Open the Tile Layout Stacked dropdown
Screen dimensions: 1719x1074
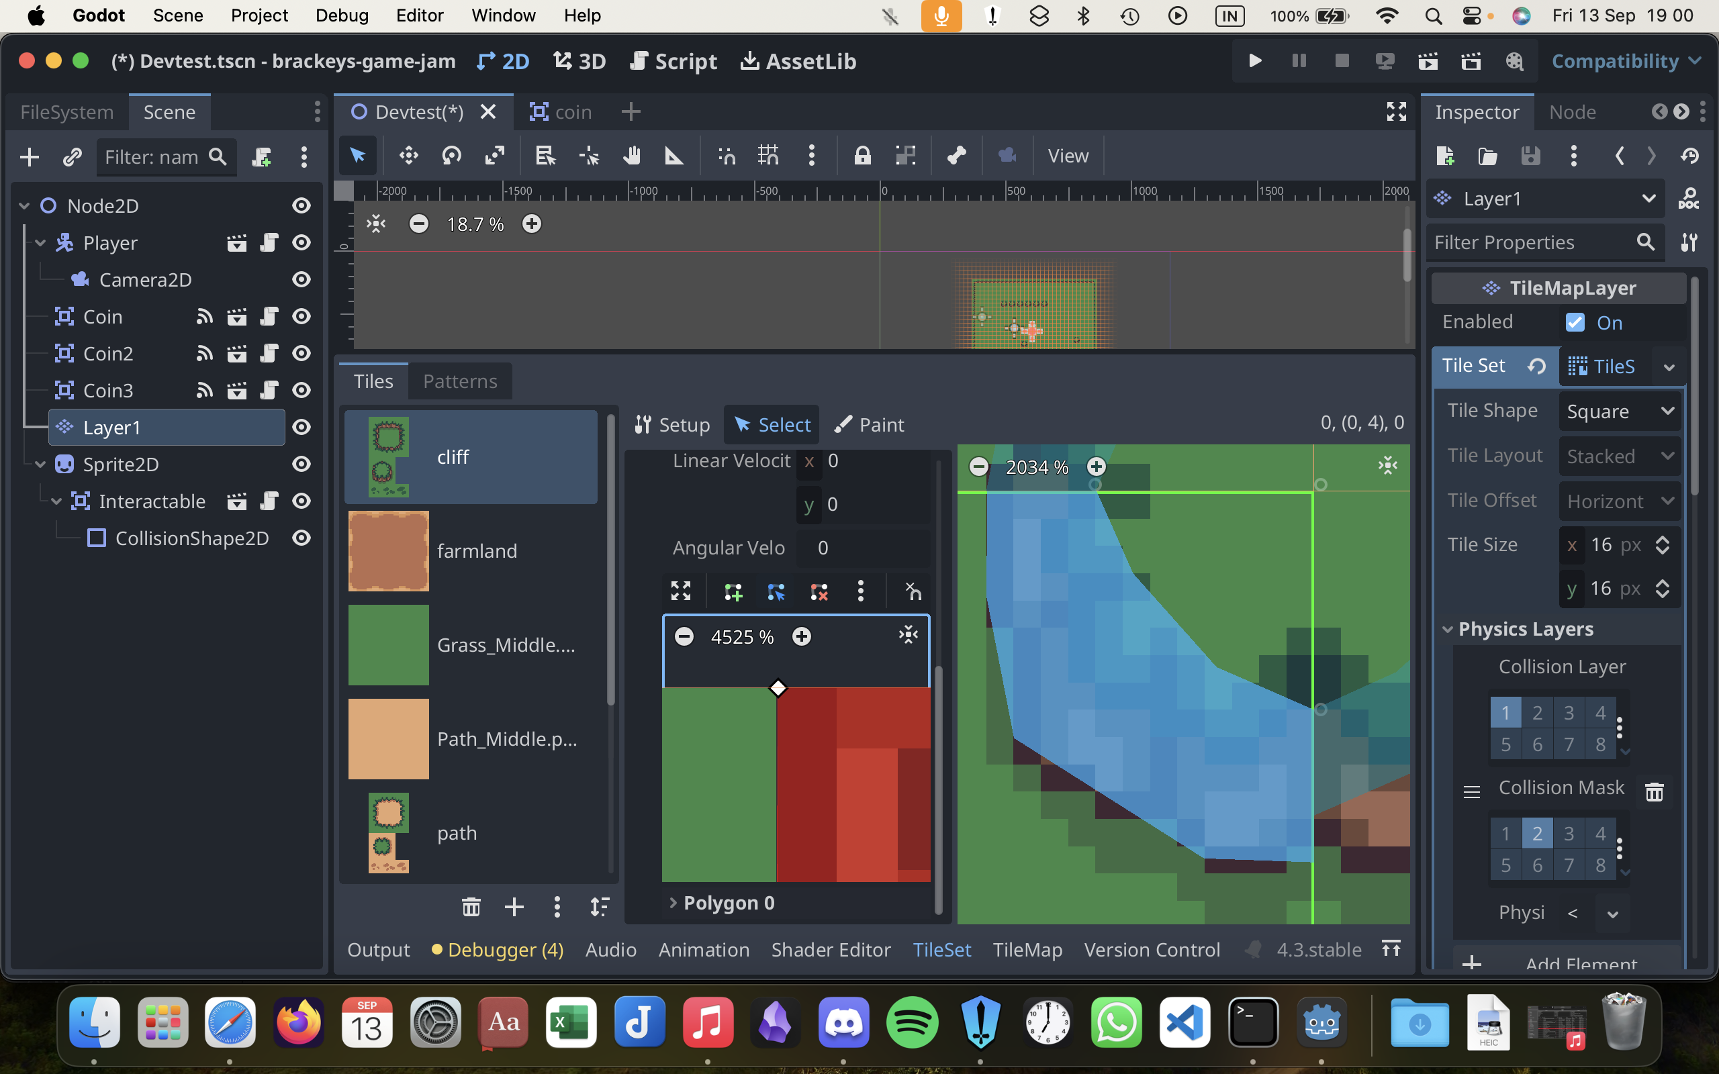(1620, 456)
